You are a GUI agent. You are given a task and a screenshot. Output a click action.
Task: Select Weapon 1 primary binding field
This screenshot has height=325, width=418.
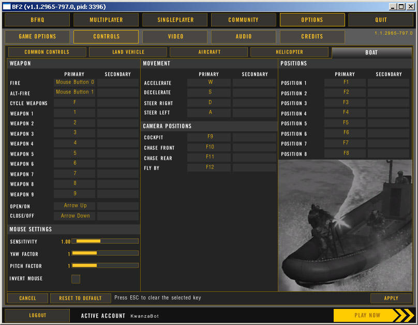click(74, 112)
